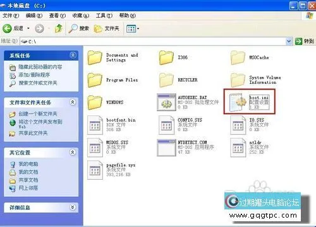316x227 pixels.
Task: Select the AUTOEXEC.BAT file icon
Action: (x=166, y=102)
